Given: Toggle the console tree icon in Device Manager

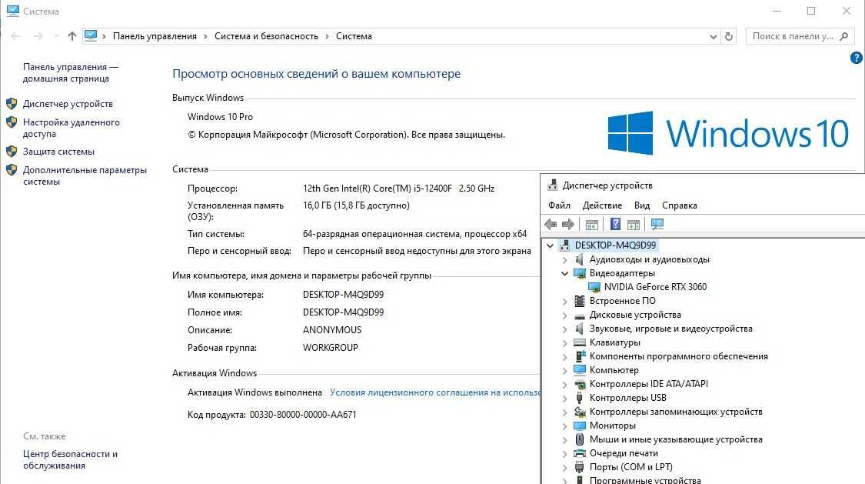Looking at the screenshot, I should click(x=591, y=225).
